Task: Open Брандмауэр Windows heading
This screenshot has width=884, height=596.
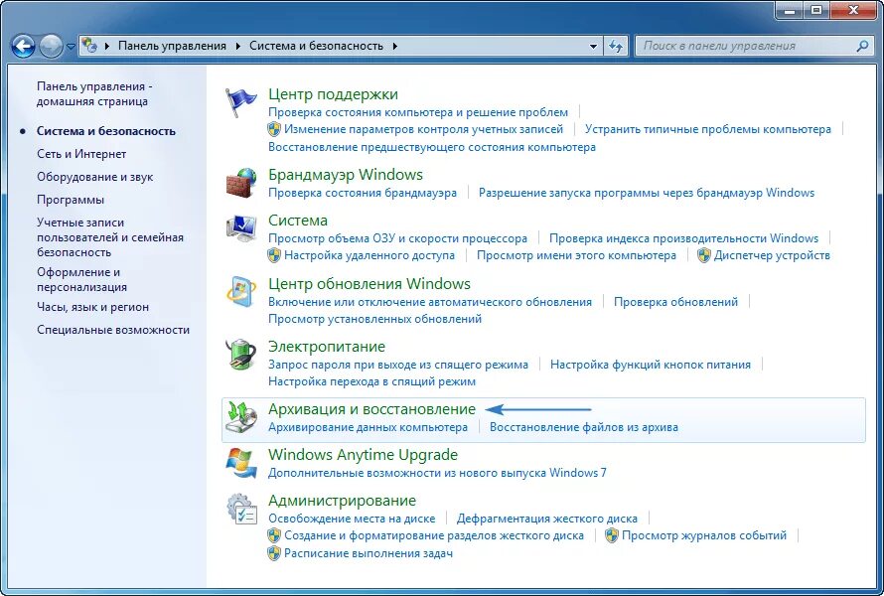Action: click(345, 174)
